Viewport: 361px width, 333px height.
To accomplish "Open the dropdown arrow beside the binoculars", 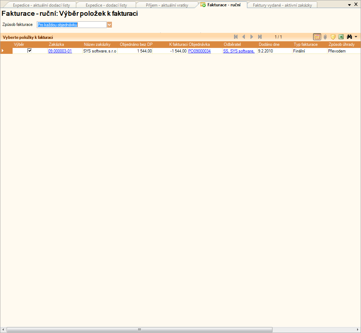I will click(356, 37).
